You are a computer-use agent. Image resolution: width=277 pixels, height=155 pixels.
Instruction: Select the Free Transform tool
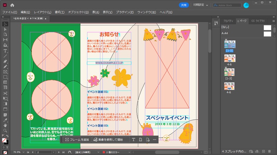click(5, 99)
